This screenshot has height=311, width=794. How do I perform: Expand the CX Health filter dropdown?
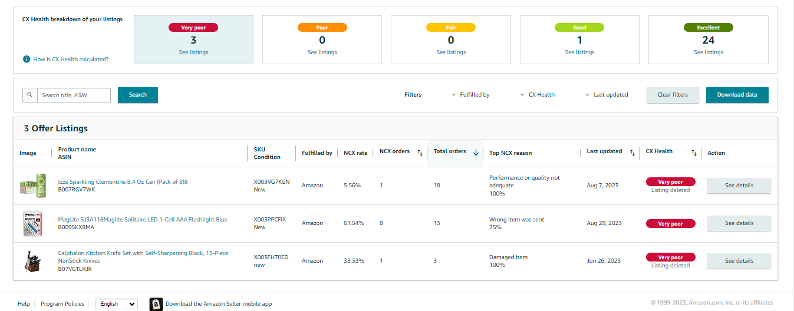538,95
